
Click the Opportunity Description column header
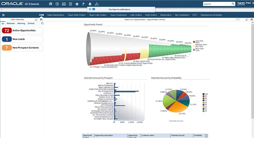click(x=111, y=136)
